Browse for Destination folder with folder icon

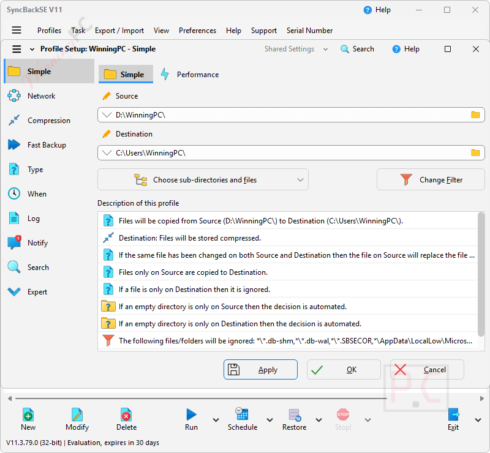coord(475,152)
